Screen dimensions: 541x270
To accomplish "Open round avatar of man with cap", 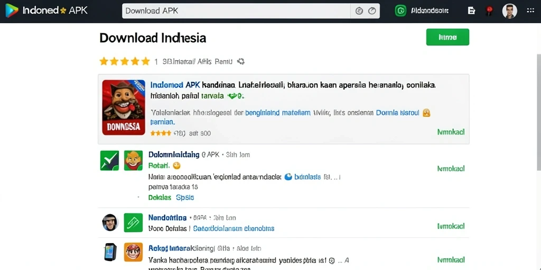I will click(110, 223).
